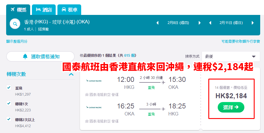Click 3 小時 return flight duration
This screenshot has height=133, width=264.
click(x=151, y=104)
